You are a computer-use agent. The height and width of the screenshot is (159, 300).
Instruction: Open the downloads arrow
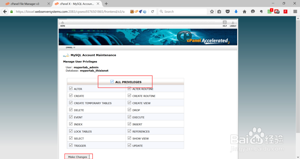pyautogui.click(x=236, y=12)
